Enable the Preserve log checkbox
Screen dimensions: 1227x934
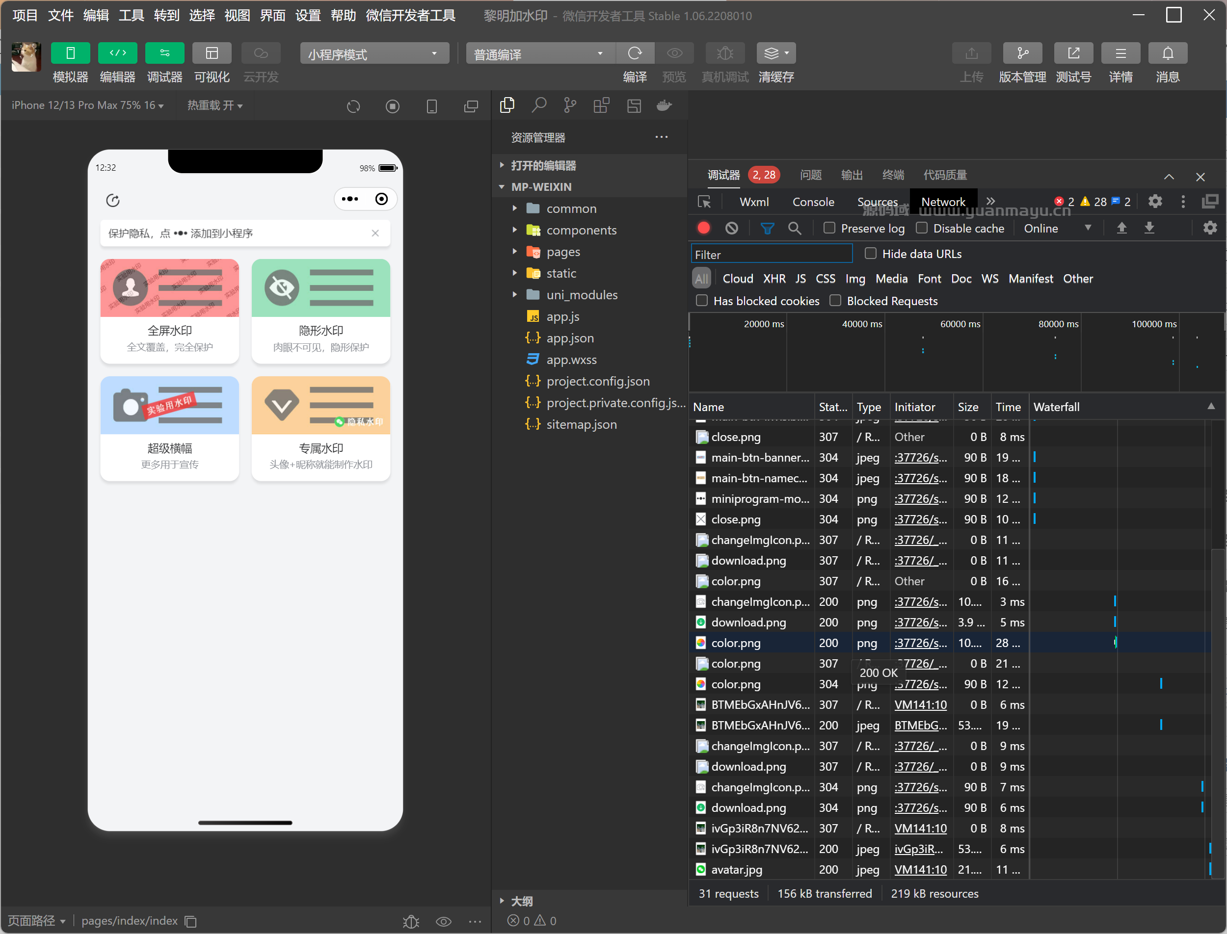pyautogui.click(x=829, y=228)
